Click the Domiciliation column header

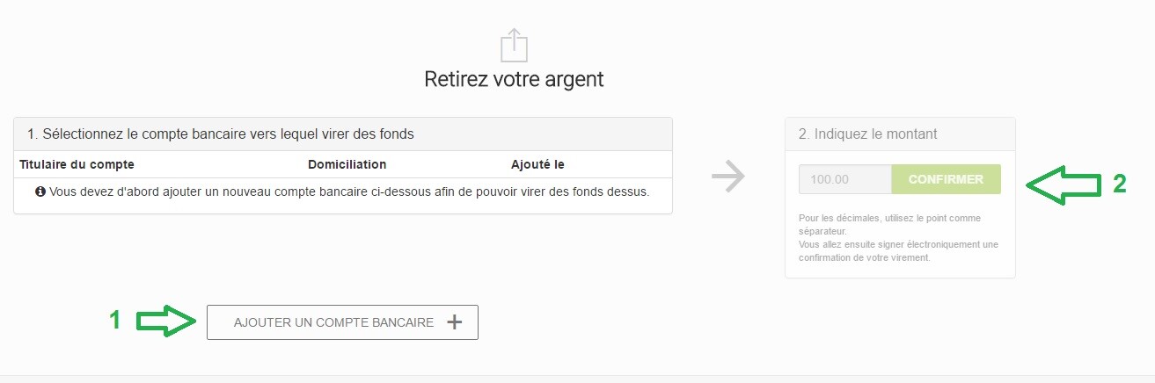click(347, 164)
